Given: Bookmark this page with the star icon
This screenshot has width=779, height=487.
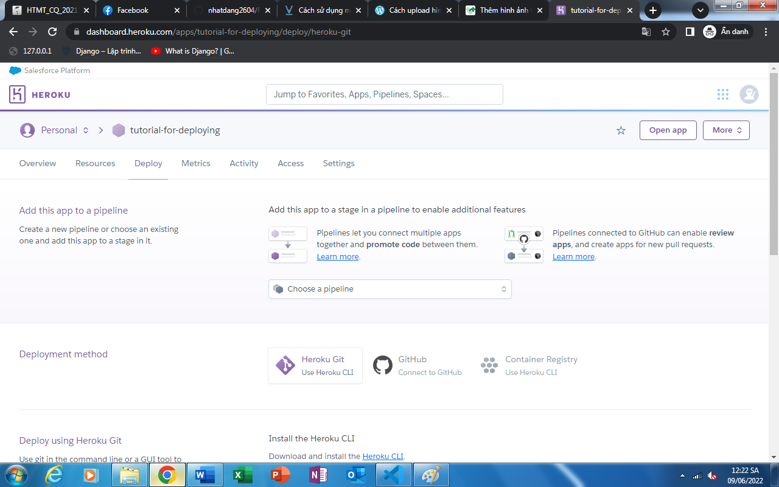Looking at the screenshot, I should (666, 32).
